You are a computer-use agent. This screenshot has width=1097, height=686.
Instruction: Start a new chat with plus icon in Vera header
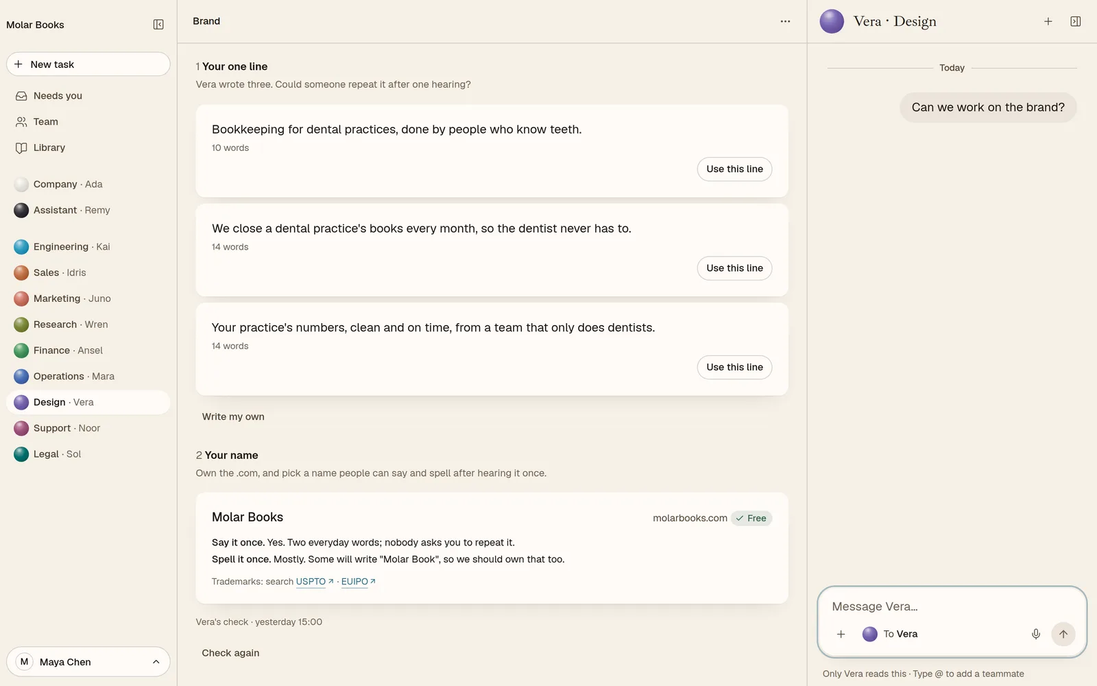click(x=1048, y=21)
